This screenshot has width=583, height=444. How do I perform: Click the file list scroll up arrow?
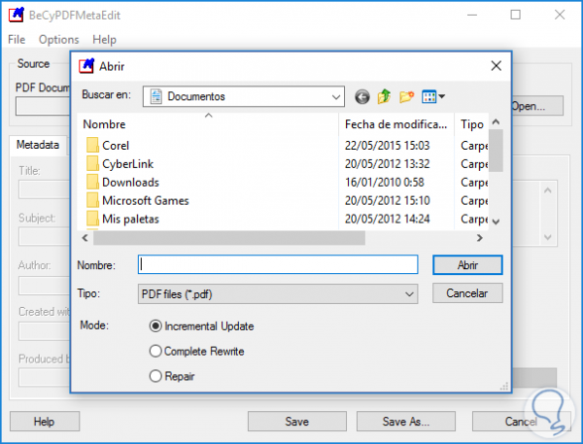pyautogui.click(x=496, y=122)
